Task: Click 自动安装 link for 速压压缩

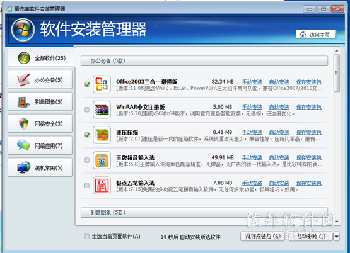Action: click(x=279, y=132)
